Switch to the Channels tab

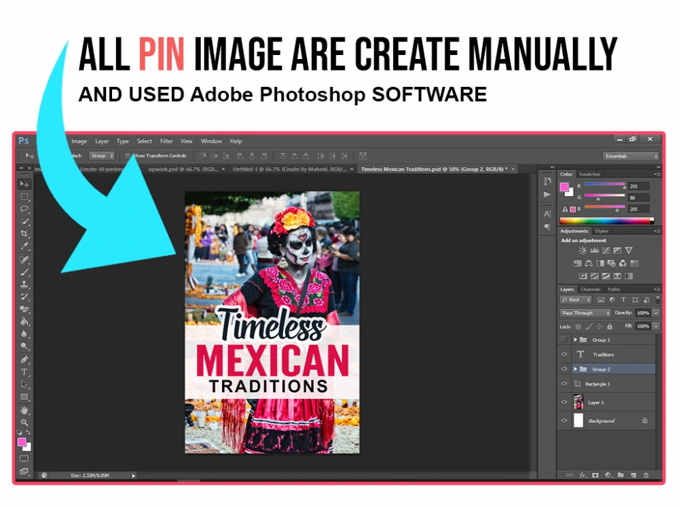[589, 290]
